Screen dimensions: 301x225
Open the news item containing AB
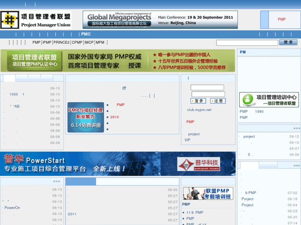click(x=16, y=106)
